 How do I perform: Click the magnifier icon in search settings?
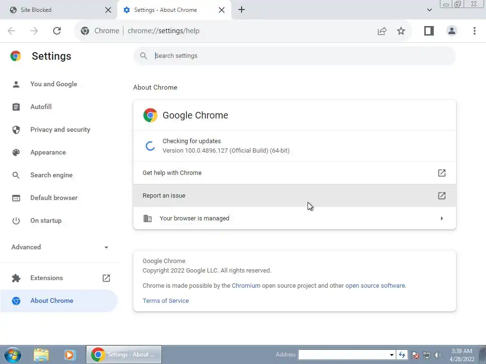[143, 56]
